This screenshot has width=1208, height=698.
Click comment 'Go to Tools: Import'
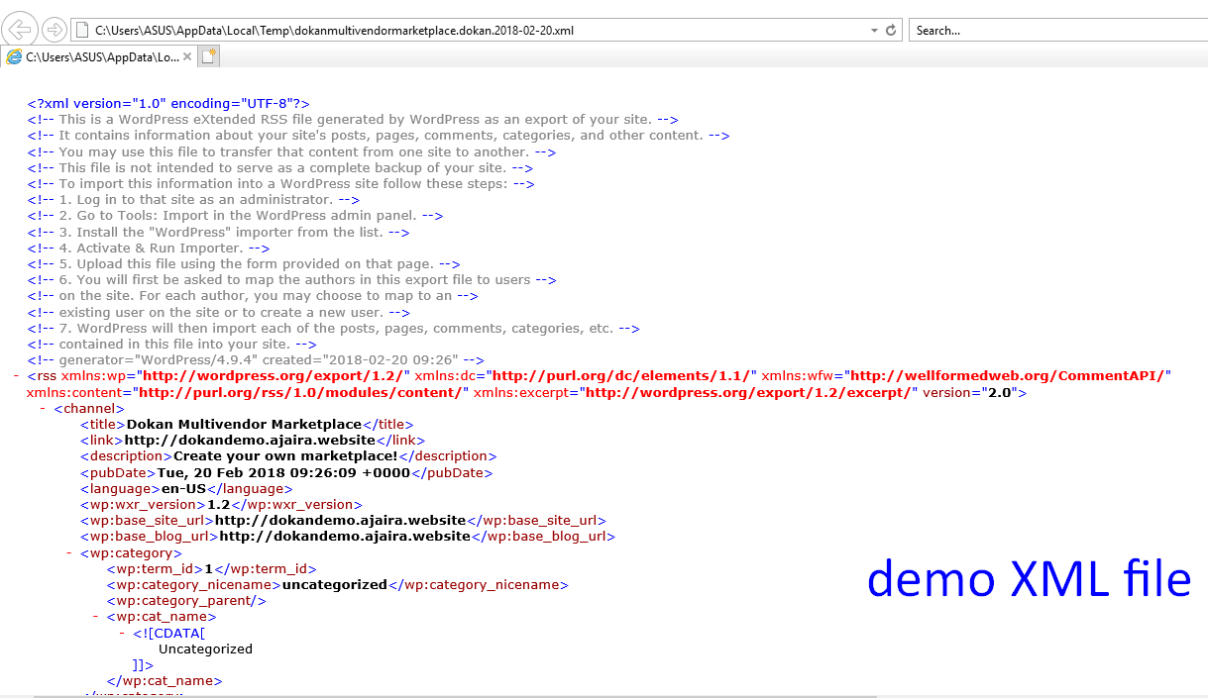coord(235,215)
